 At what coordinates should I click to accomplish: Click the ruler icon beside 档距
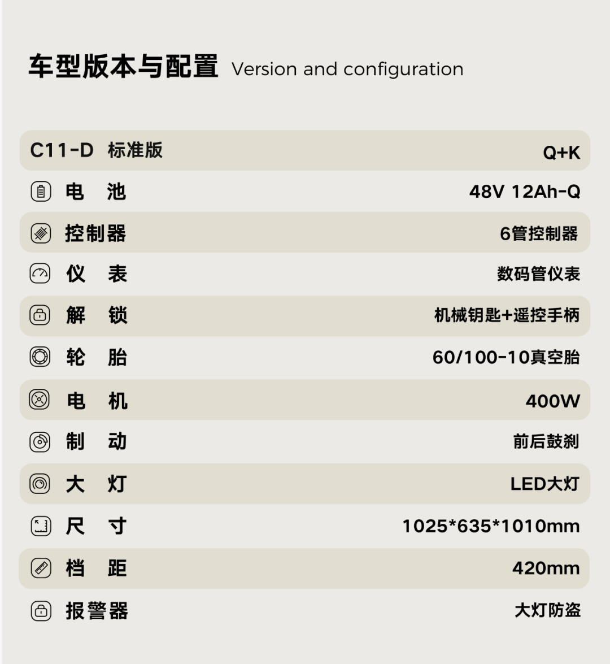[x=40, y=568]
